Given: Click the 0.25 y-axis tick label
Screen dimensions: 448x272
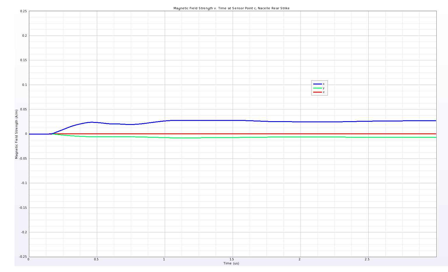Looking at the screenshot, I should 24,11.
